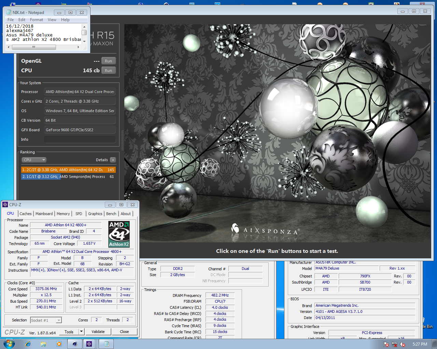Switch to the Bench tab in CPU-Z
This screenshot has width=437, height=349.
point(111,214)
